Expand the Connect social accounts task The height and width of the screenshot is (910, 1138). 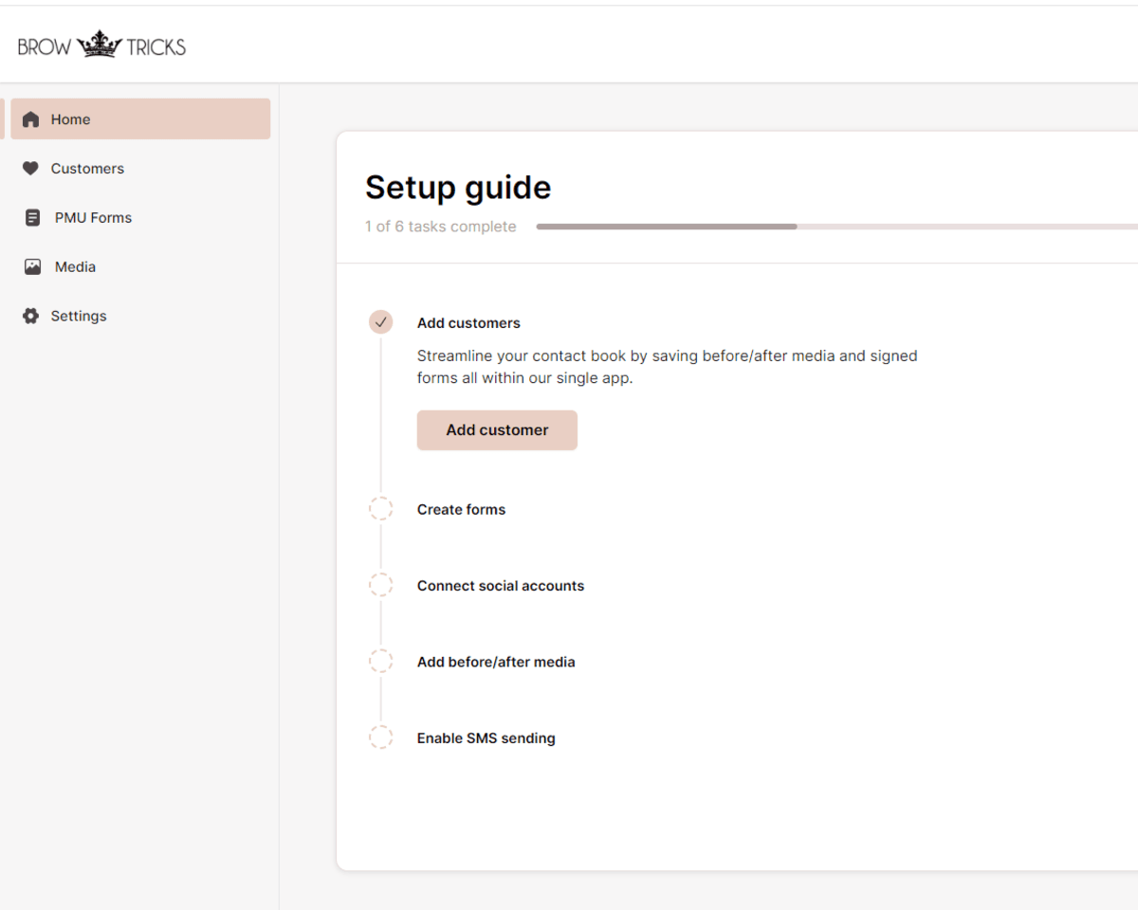coord(500,586)
